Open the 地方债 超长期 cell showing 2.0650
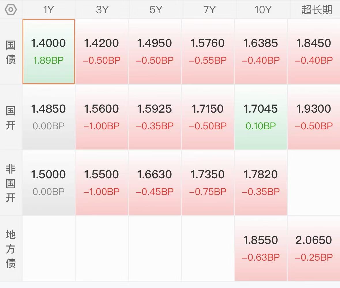This screenshot has width=340, height=288. tap(314, 249)
